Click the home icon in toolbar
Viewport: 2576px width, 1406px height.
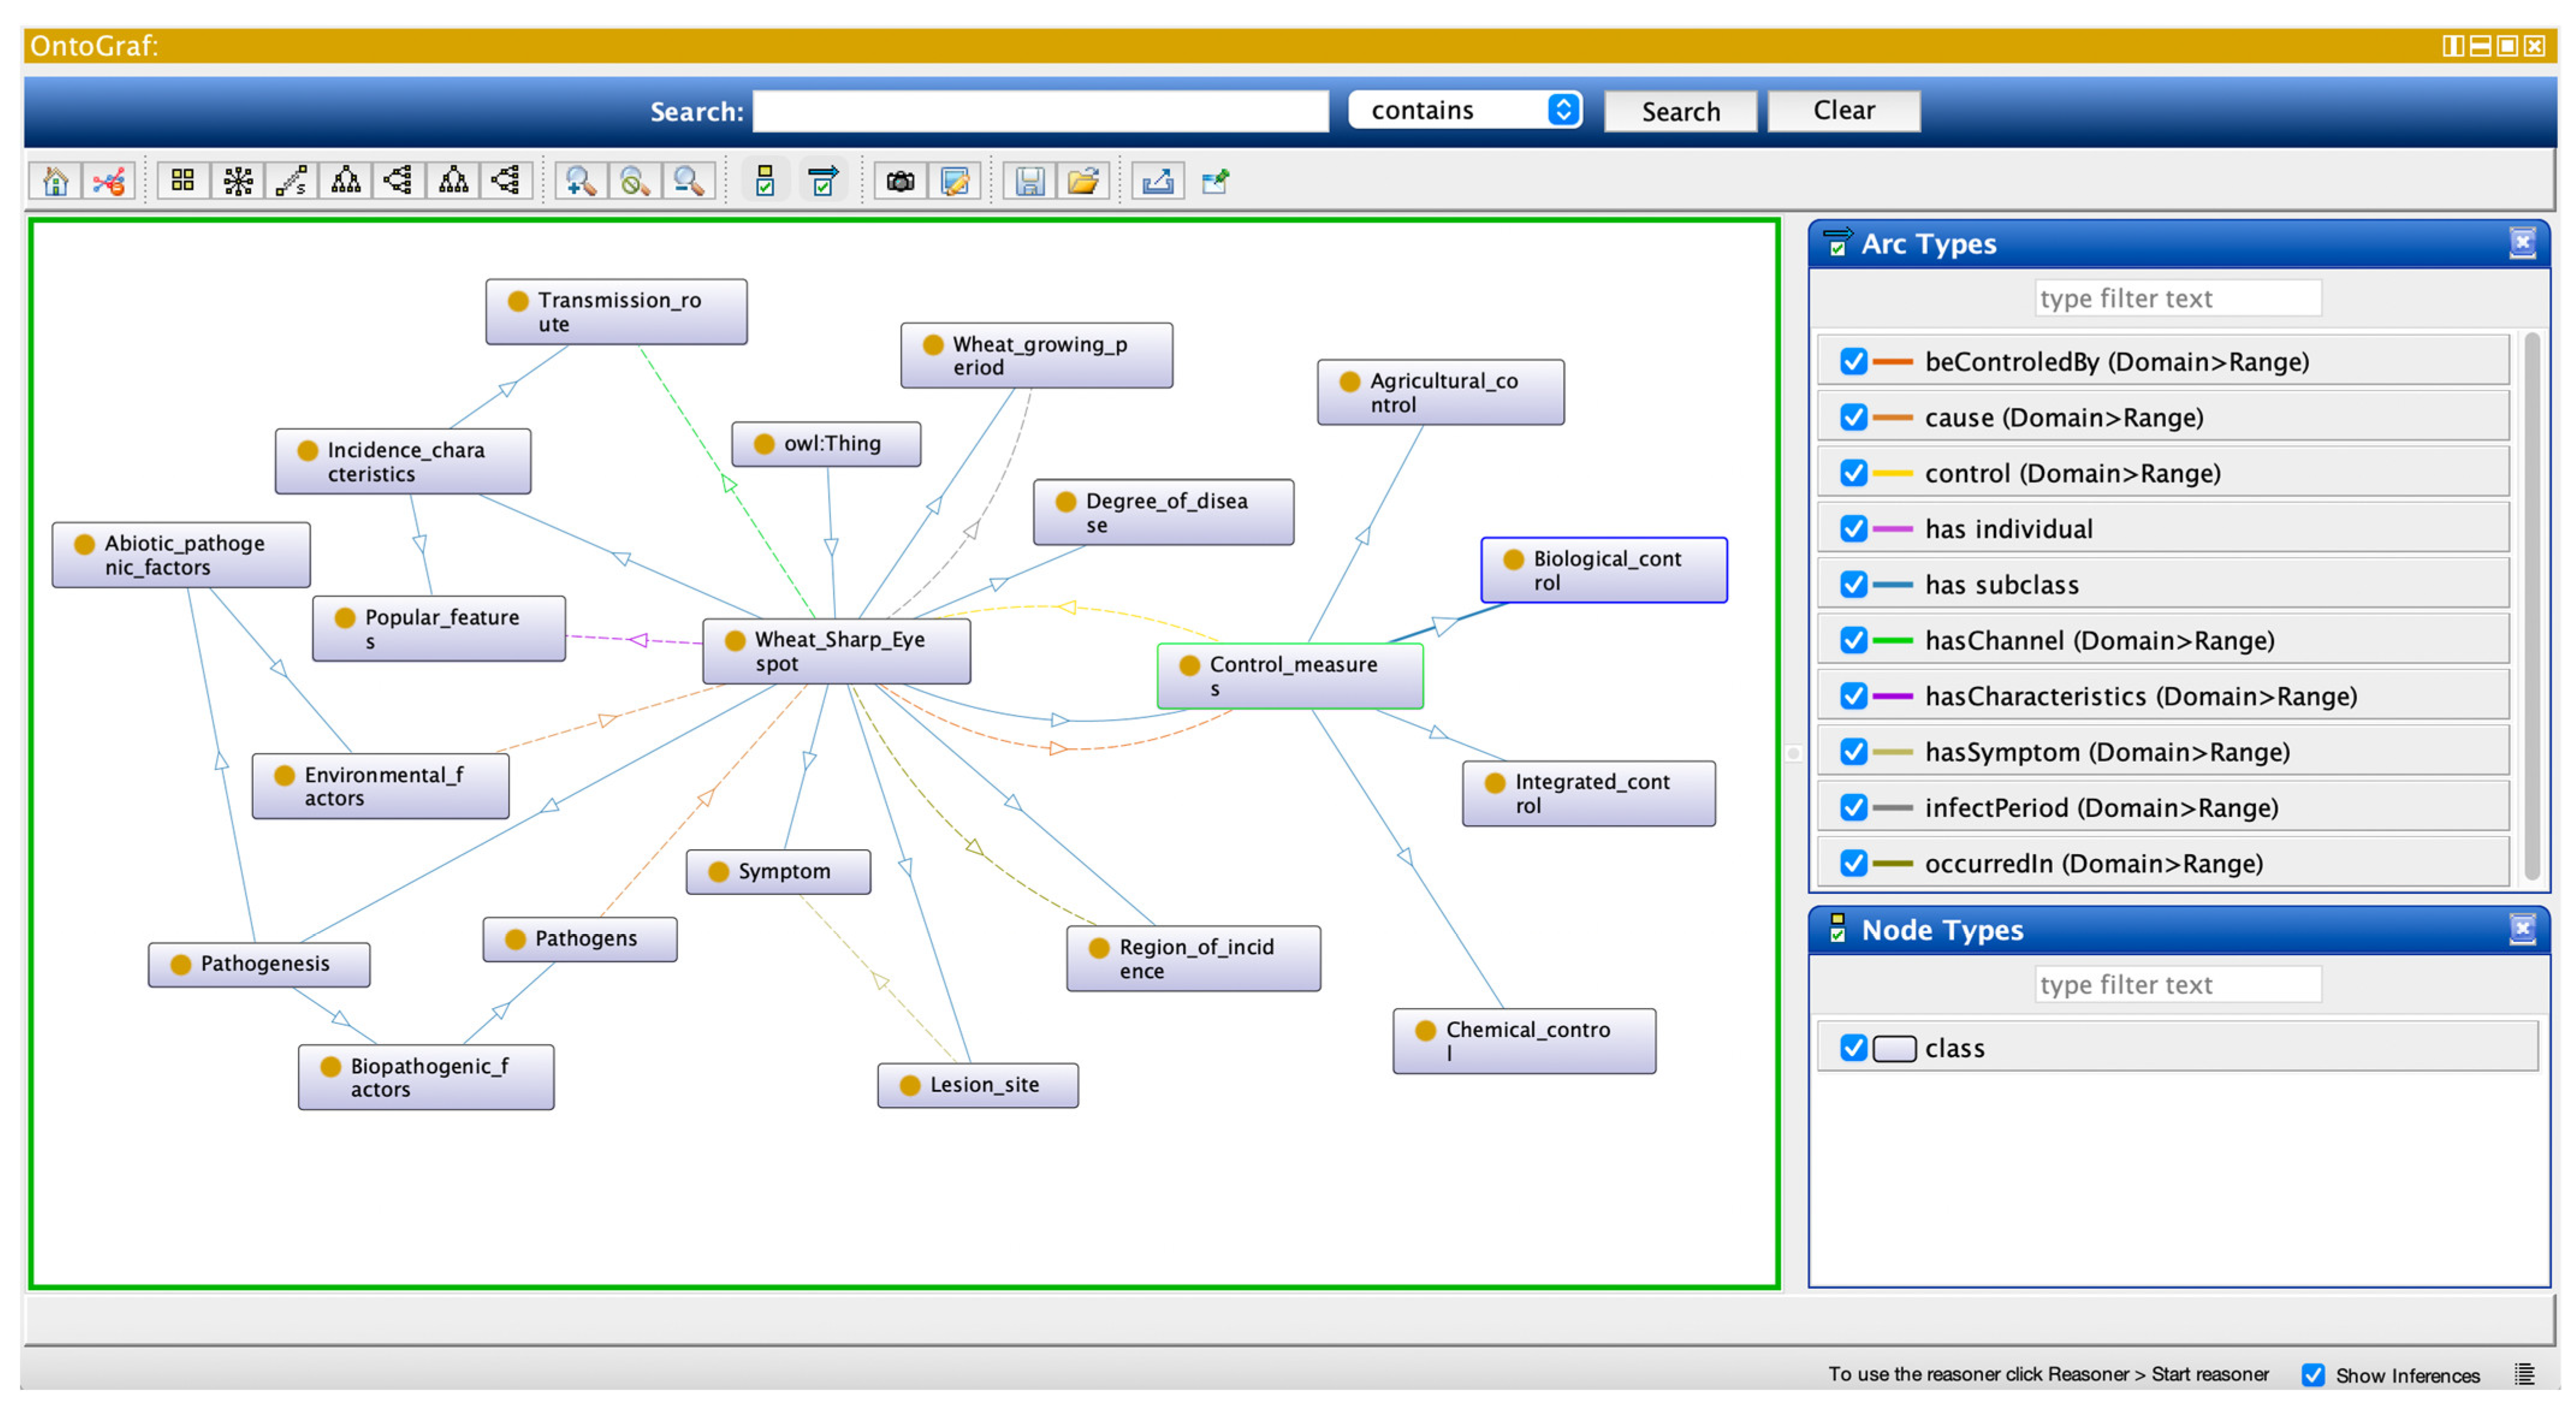click(x=56, y=181)
